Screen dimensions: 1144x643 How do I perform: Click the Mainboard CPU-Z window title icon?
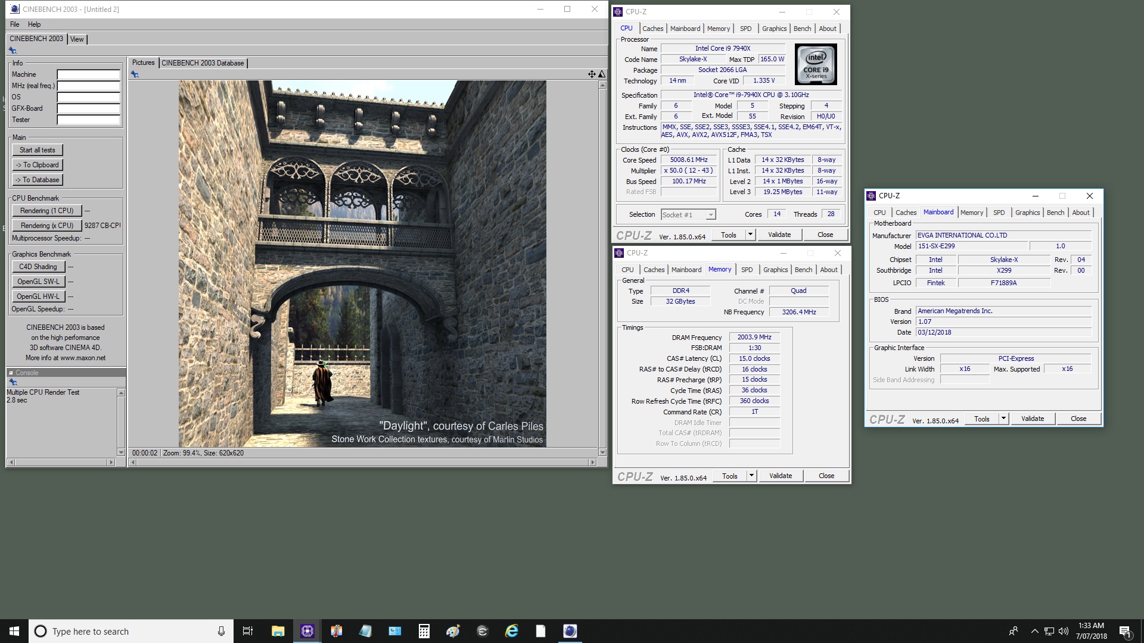[x=872, y=196]
